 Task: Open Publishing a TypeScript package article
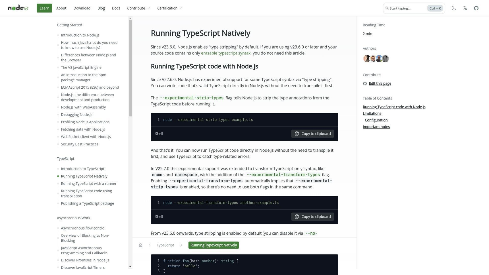tap(87, 203)
